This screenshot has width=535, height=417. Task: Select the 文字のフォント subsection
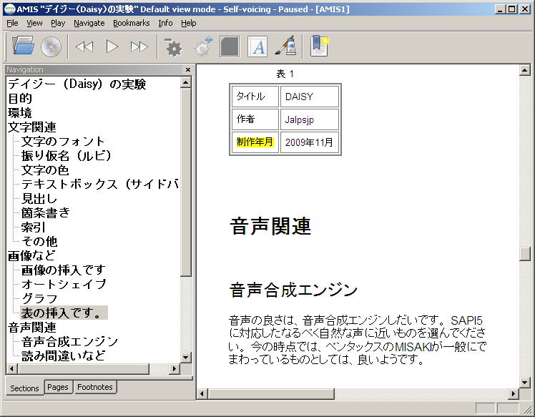(x=63, y=142)
